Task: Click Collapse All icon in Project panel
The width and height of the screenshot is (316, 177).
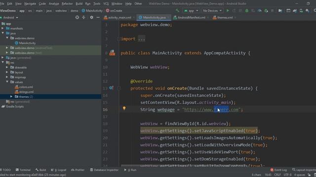Action: (83, 18)
